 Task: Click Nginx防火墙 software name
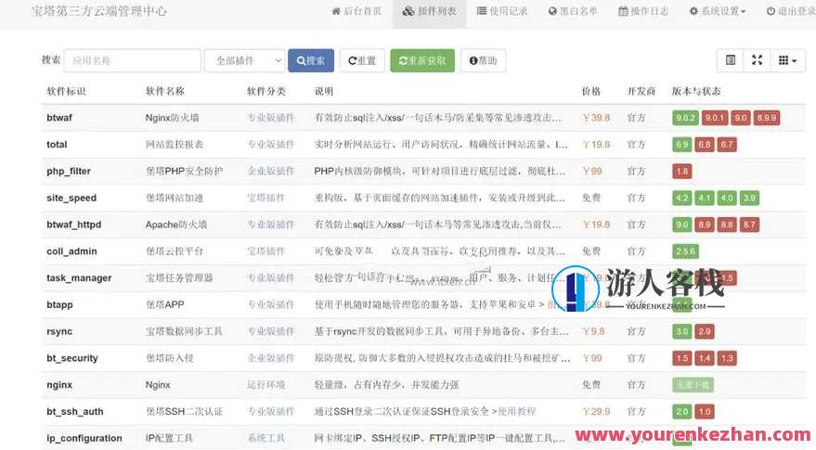[x=173, y=118]
